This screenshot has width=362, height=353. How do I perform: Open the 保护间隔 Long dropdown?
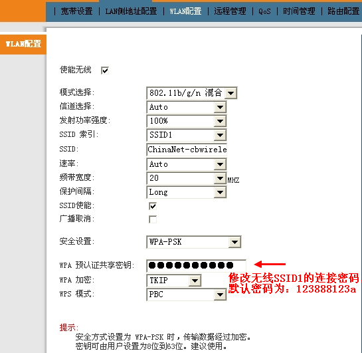click(x=186, y=192)
